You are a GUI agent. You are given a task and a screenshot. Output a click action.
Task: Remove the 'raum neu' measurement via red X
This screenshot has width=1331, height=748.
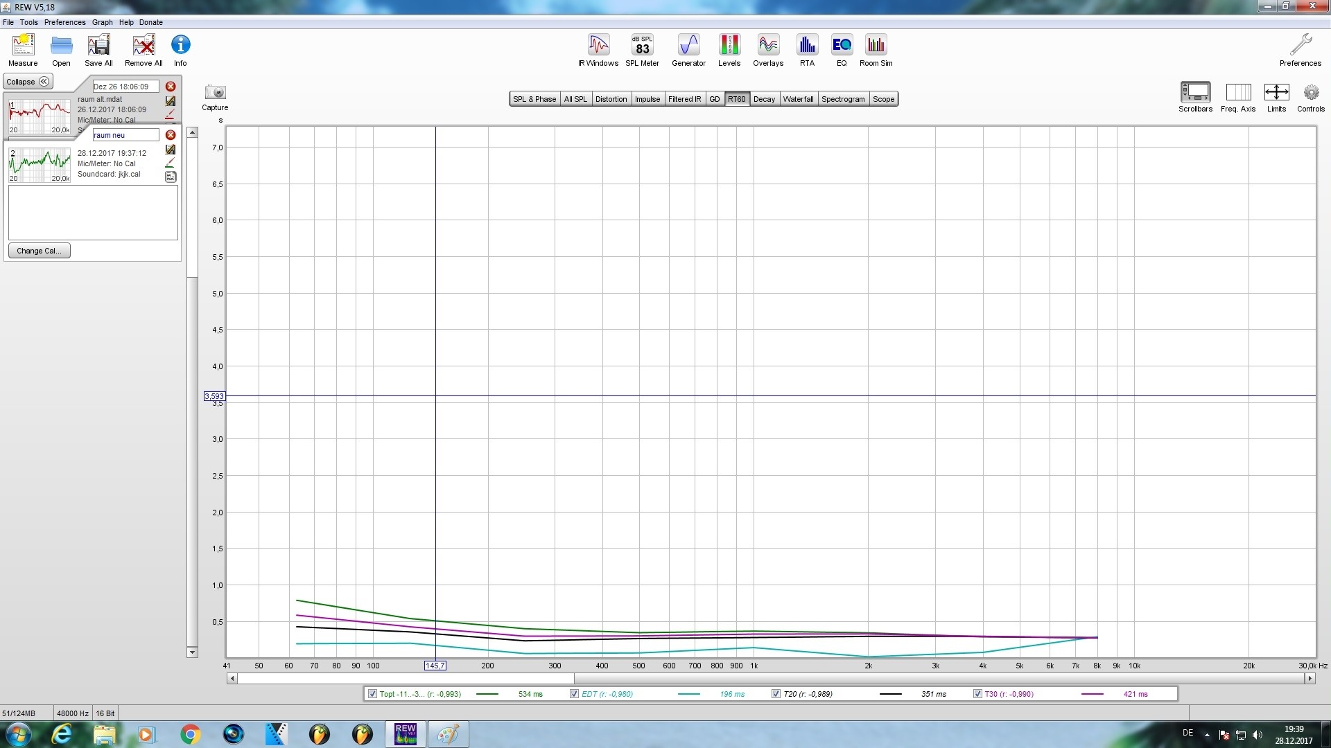171,135
